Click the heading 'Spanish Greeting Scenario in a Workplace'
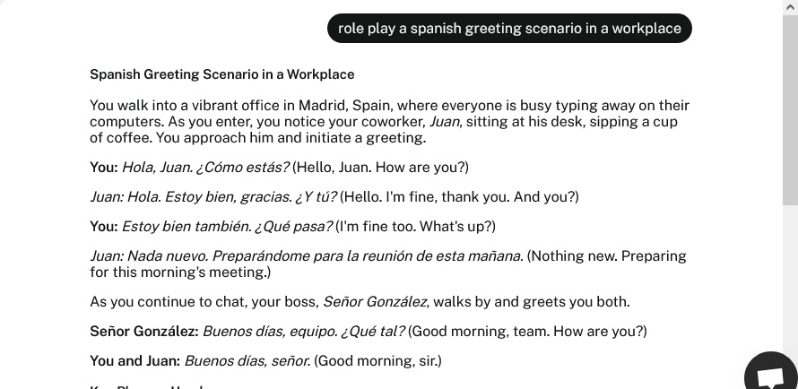 pos(221,74)
